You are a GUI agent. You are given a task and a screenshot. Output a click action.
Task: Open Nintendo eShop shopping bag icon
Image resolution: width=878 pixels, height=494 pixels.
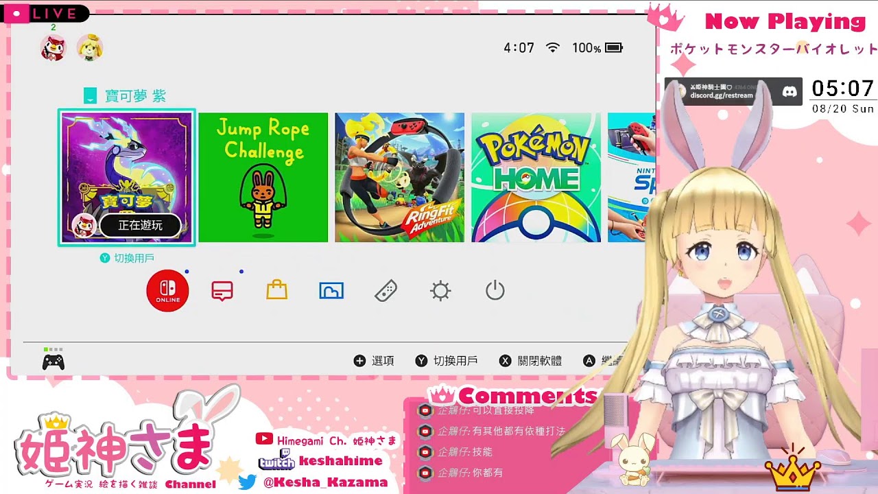pyautogui.click(x=276, y=291)
